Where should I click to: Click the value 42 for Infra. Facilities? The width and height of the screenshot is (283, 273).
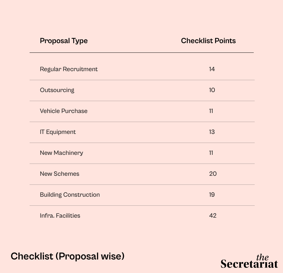click(x=213, y=216)
